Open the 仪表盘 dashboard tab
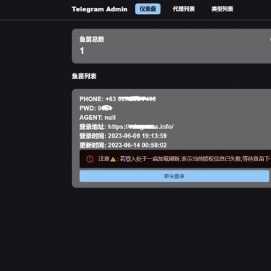This screenshot has width=271, height=271. (x=148, y=9)
